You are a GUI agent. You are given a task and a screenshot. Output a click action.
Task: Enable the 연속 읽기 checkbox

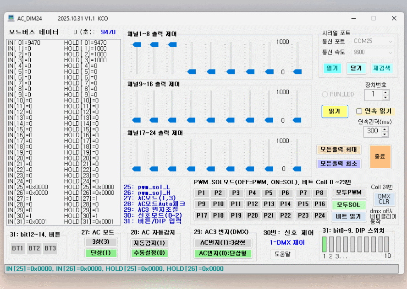(x=360, y=111)
